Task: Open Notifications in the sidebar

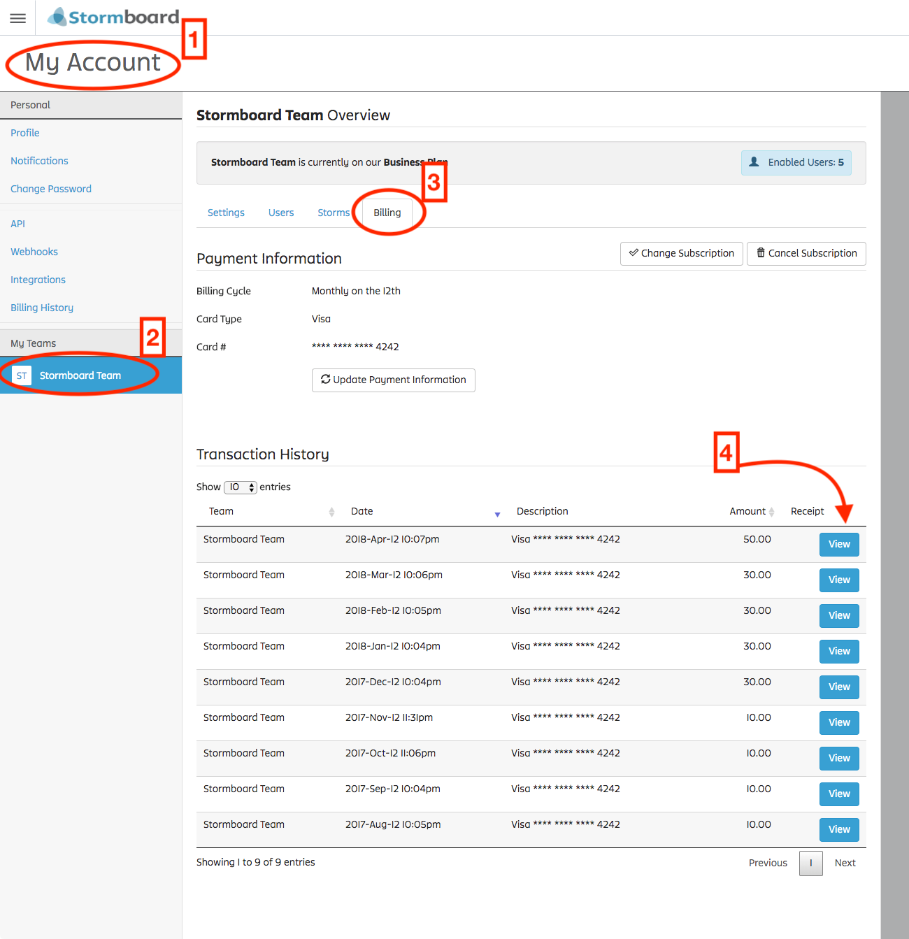Action: [x=39, y=161]
